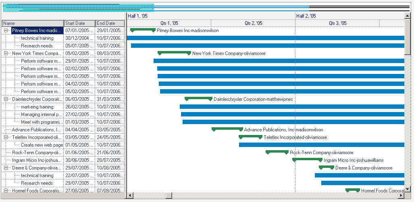
Task: Click the horizontal scrollbar right arrow
Action: coord(402,196)
